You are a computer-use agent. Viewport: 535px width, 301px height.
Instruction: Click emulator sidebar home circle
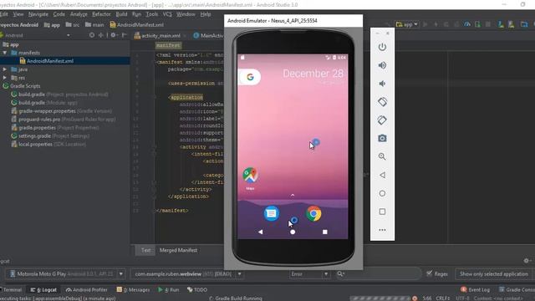[382, 193]
